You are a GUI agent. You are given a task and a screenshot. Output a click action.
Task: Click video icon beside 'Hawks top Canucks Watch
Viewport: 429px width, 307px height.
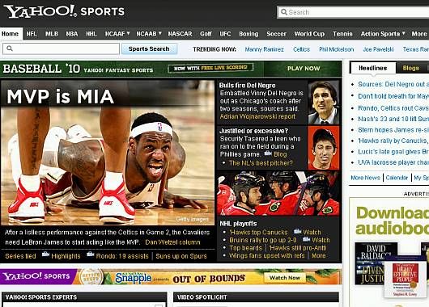[297, 231]
